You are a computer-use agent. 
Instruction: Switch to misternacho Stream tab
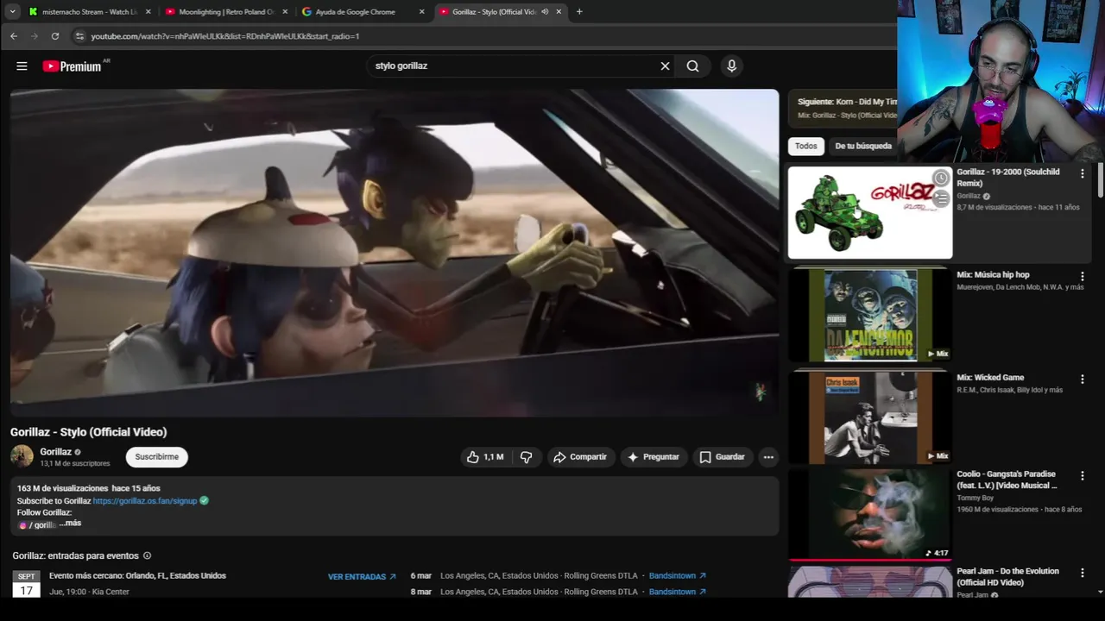coord(90,12)
